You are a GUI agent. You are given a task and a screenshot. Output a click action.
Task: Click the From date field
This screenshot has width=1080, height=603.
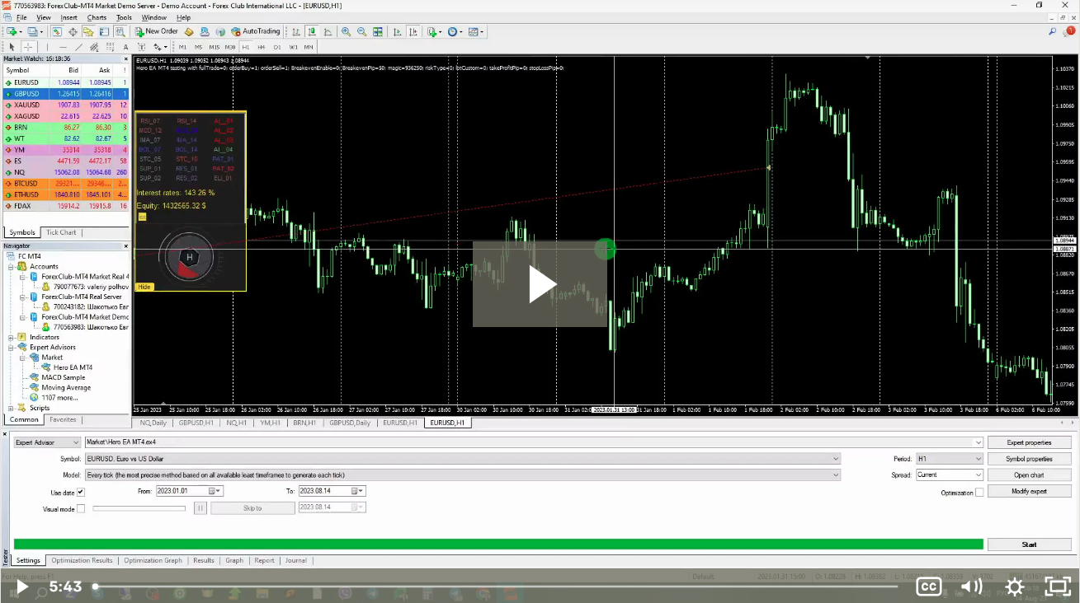click(177, 490)
